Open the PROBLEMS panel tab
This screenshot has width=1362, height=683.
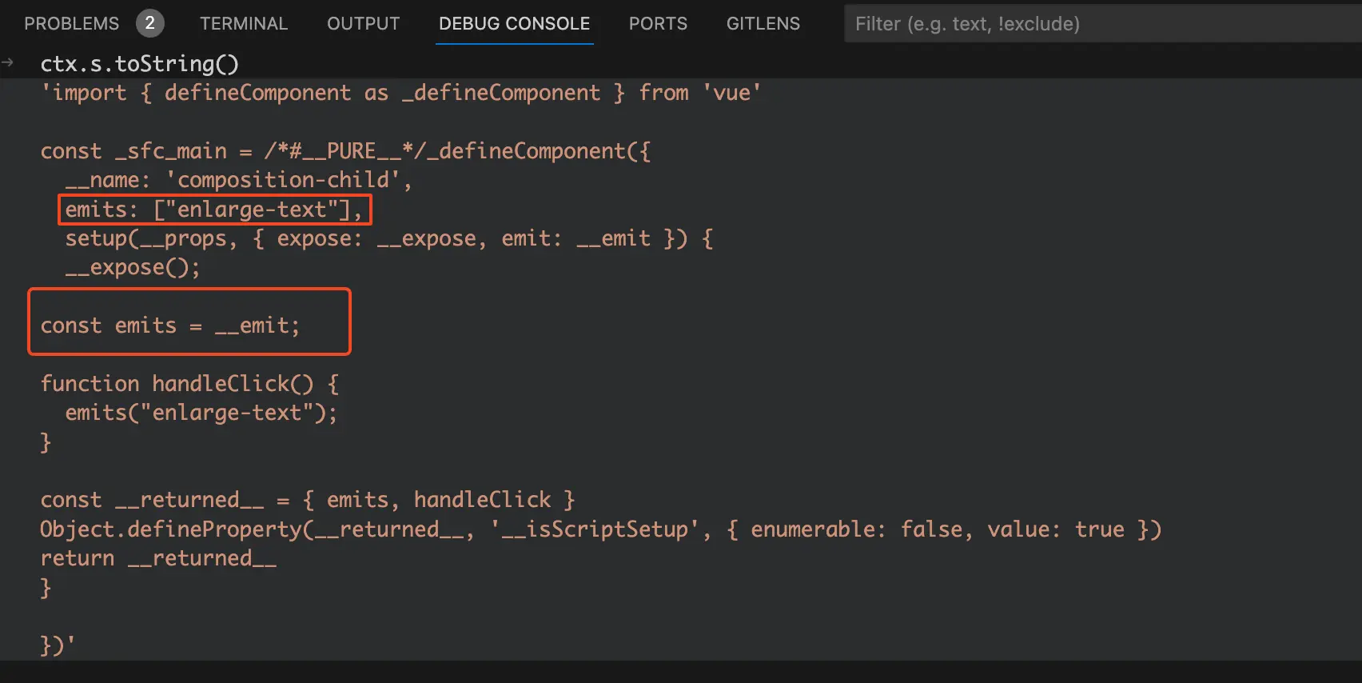(x=71, y=23)
